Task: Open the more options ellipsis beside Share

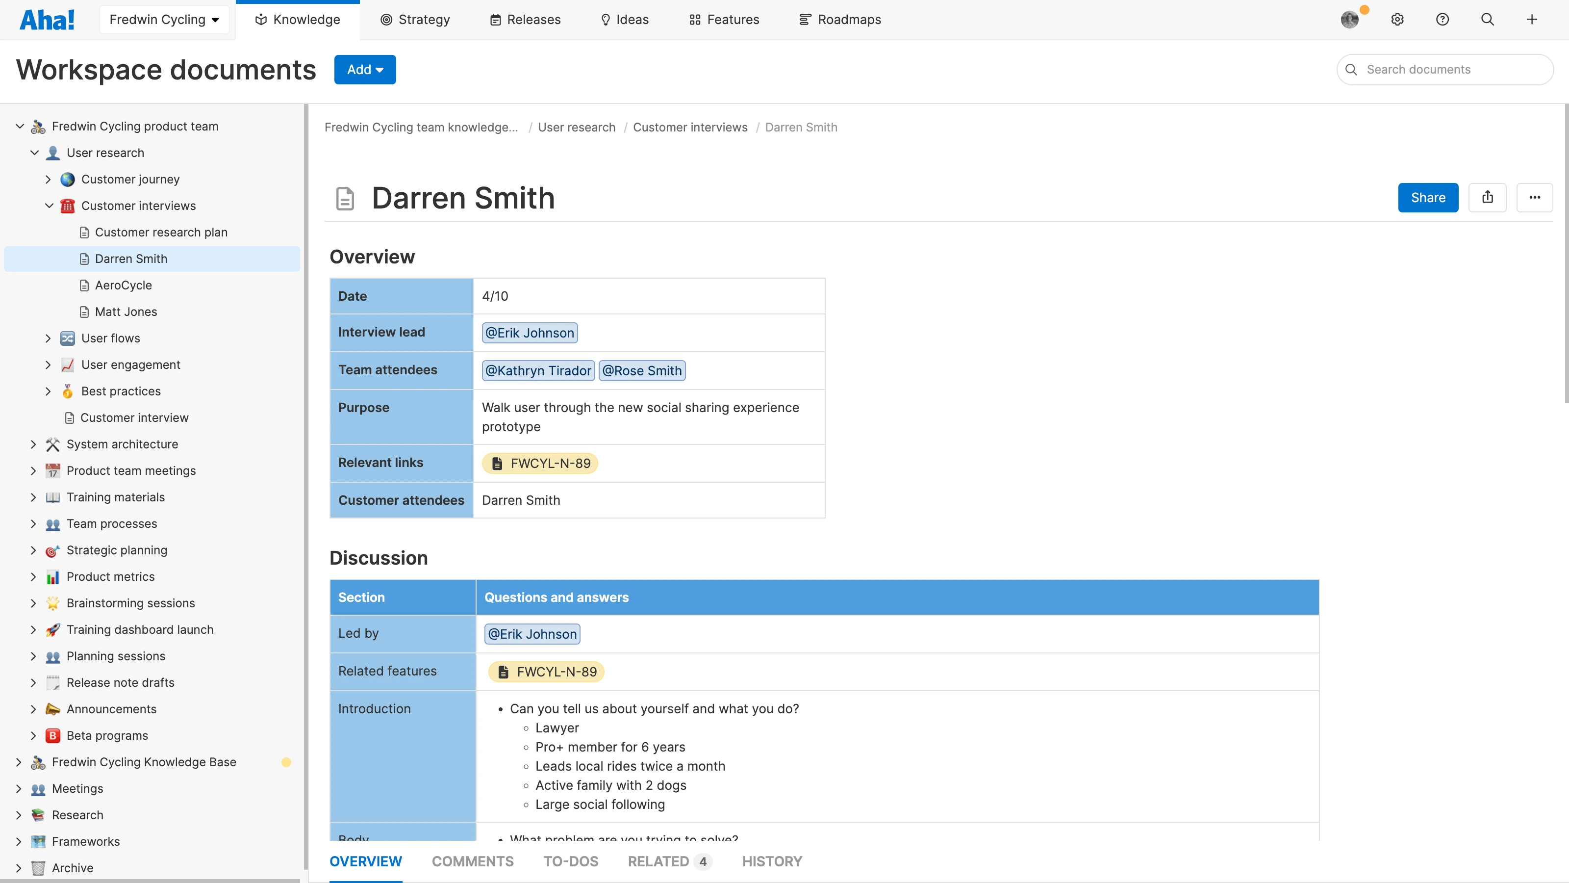Action: tap(1535, 197)
